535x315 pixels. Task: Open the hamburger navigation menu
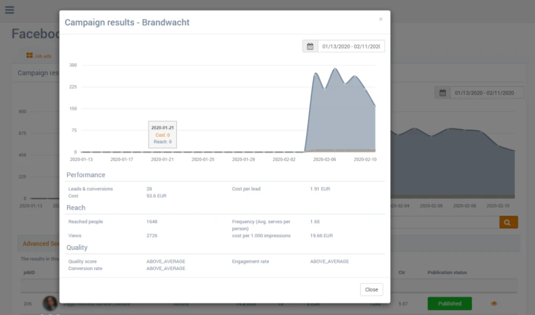[9, 10]
